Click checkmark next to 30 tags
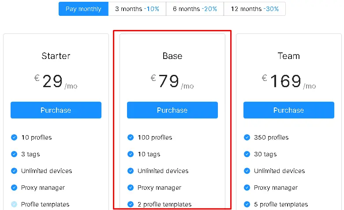Viewport: 344px width, 210px height. coord(247,154)
